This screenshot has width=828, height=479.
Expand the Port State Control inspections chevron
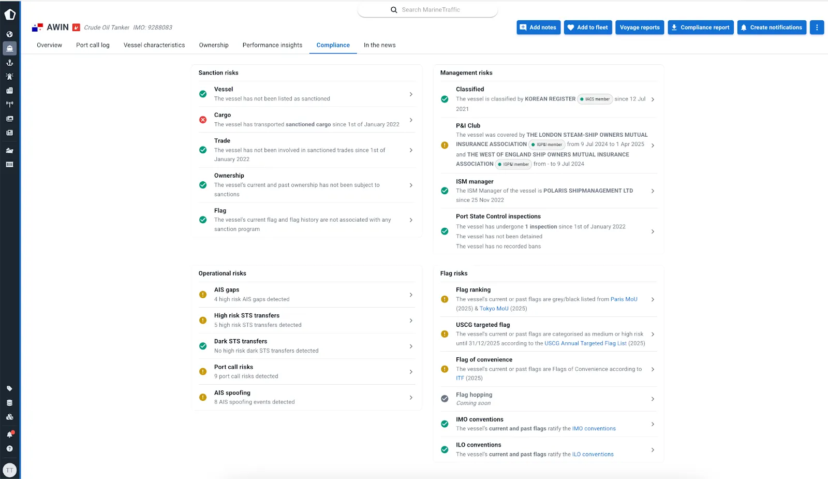pyautogui.click(x=653, y=231)
